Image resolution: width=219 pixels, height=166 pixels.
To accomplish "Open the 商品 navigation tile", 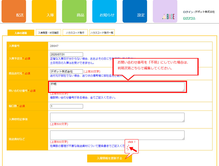I will click(74, 12).
